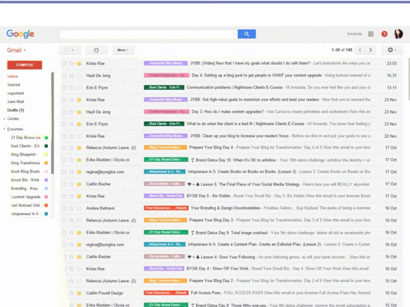Toggle importance marker on Andrea Beltrami email
Viewport: 410px width, 307px height.
[79, 208]
